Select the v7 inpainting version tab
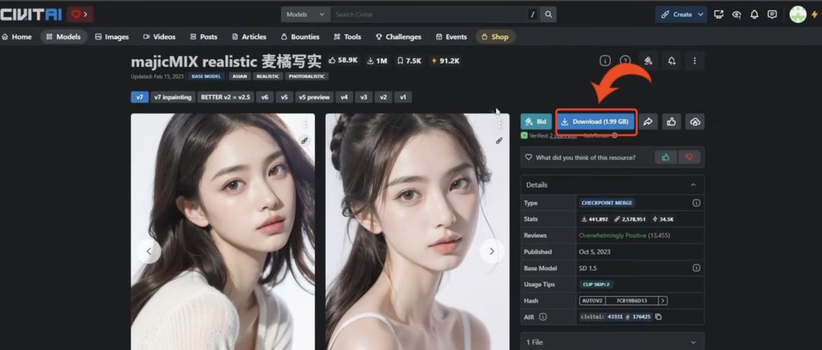Viewport: 822px width, 350px height. (173, 97)
